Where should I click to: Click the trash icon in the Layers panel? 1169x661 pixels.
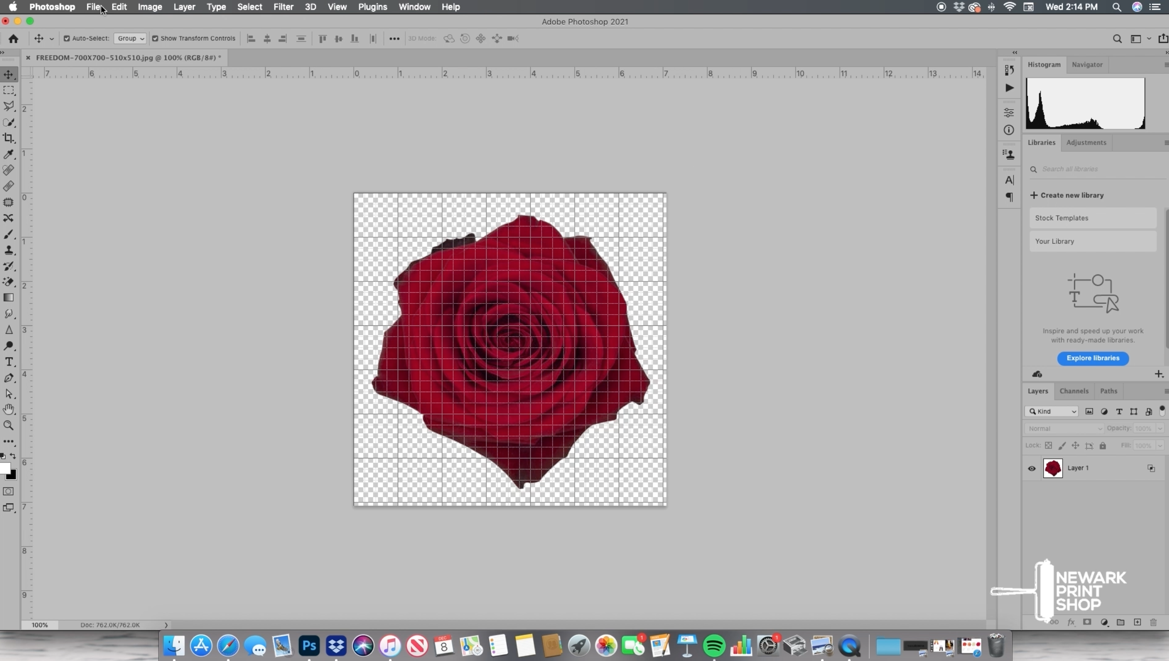(x=1153, y=622)
